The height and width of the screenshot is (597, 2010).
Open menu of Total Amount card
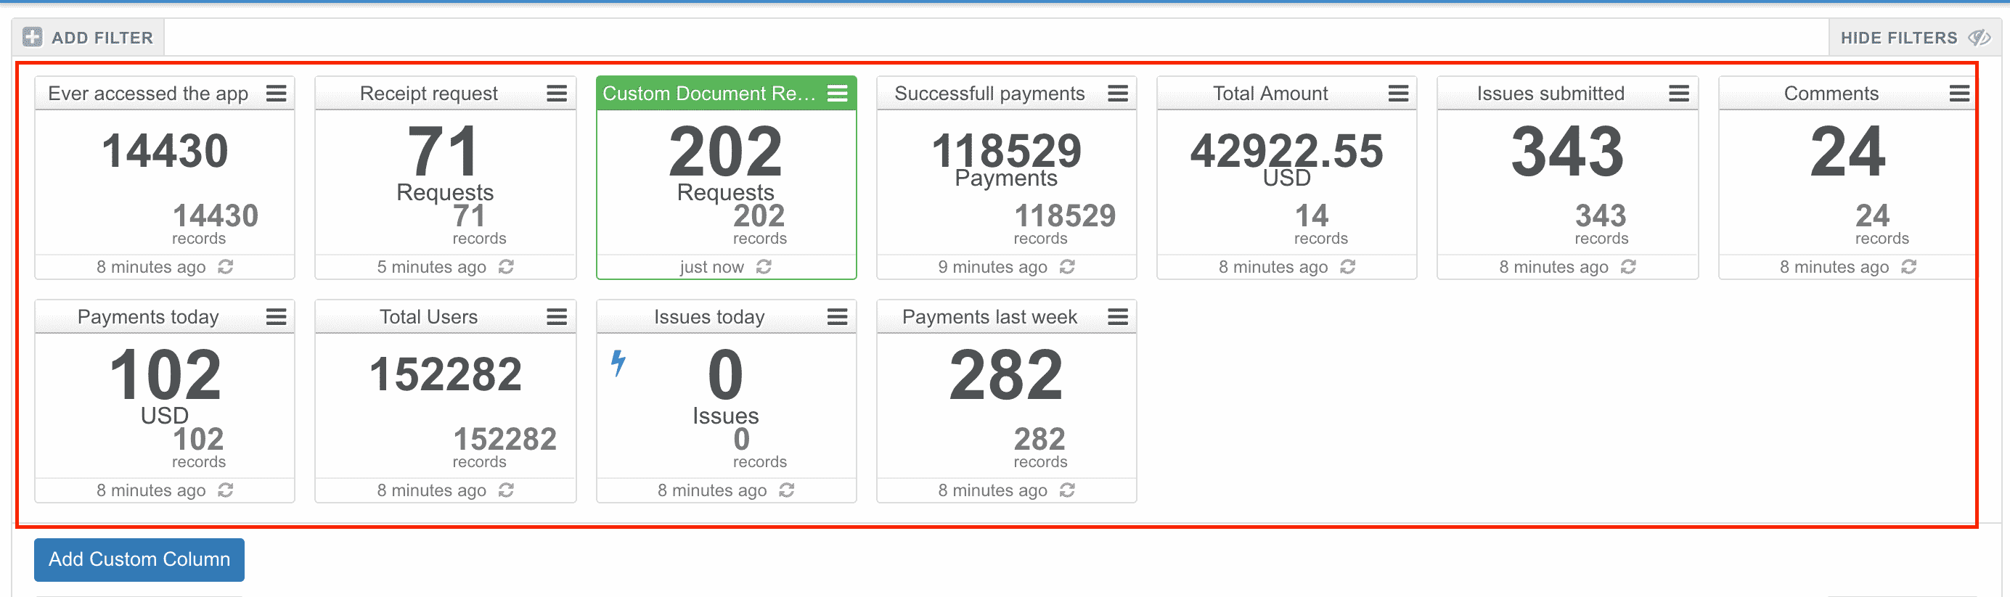tap(1398, 94)
